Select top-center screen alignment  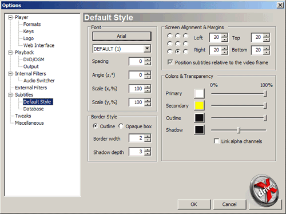point(177,35)
